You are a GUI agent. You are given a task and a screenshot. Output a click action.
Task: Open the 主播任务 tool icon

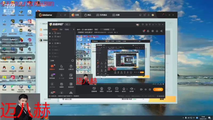coord(71,67)
